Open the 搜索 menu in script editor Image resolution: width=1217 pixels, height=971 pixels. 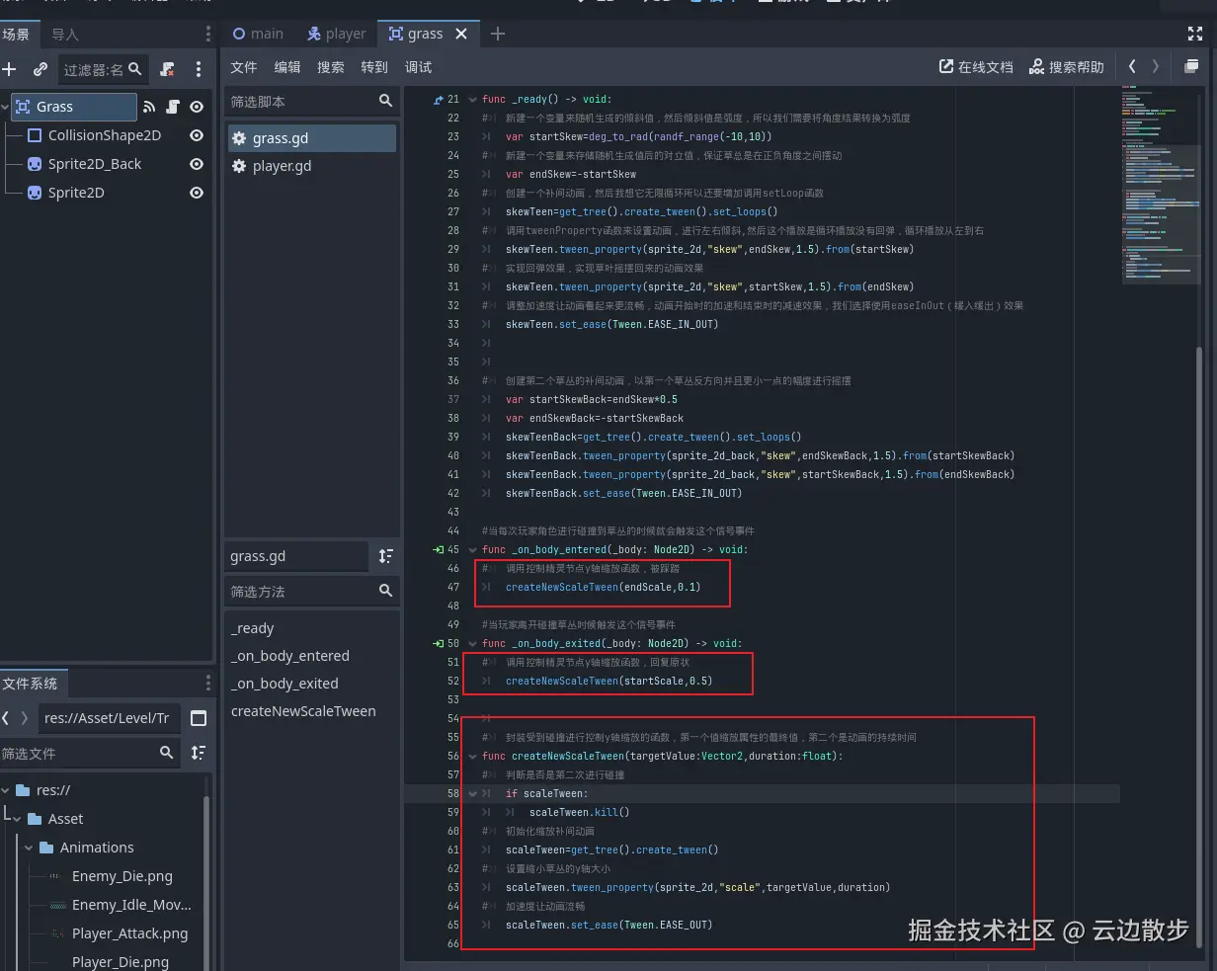pos(331,67)
